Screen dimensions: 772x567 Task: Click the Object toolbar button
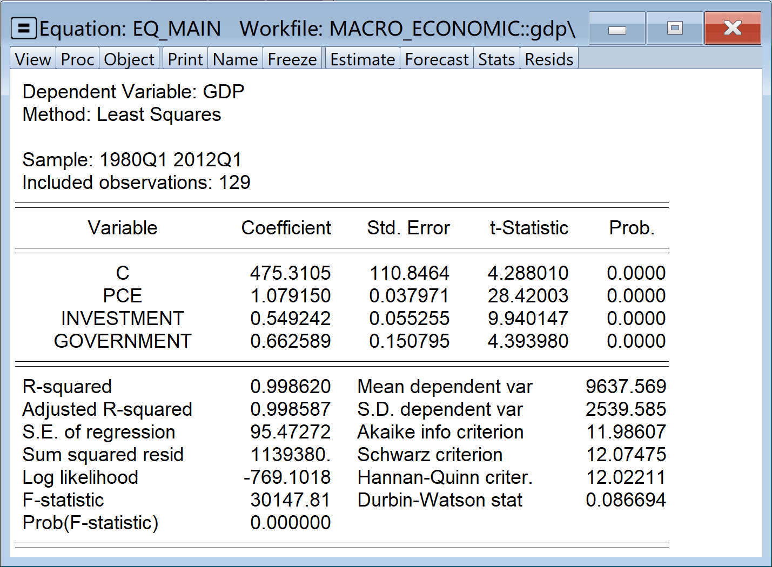tap(129, 59)
